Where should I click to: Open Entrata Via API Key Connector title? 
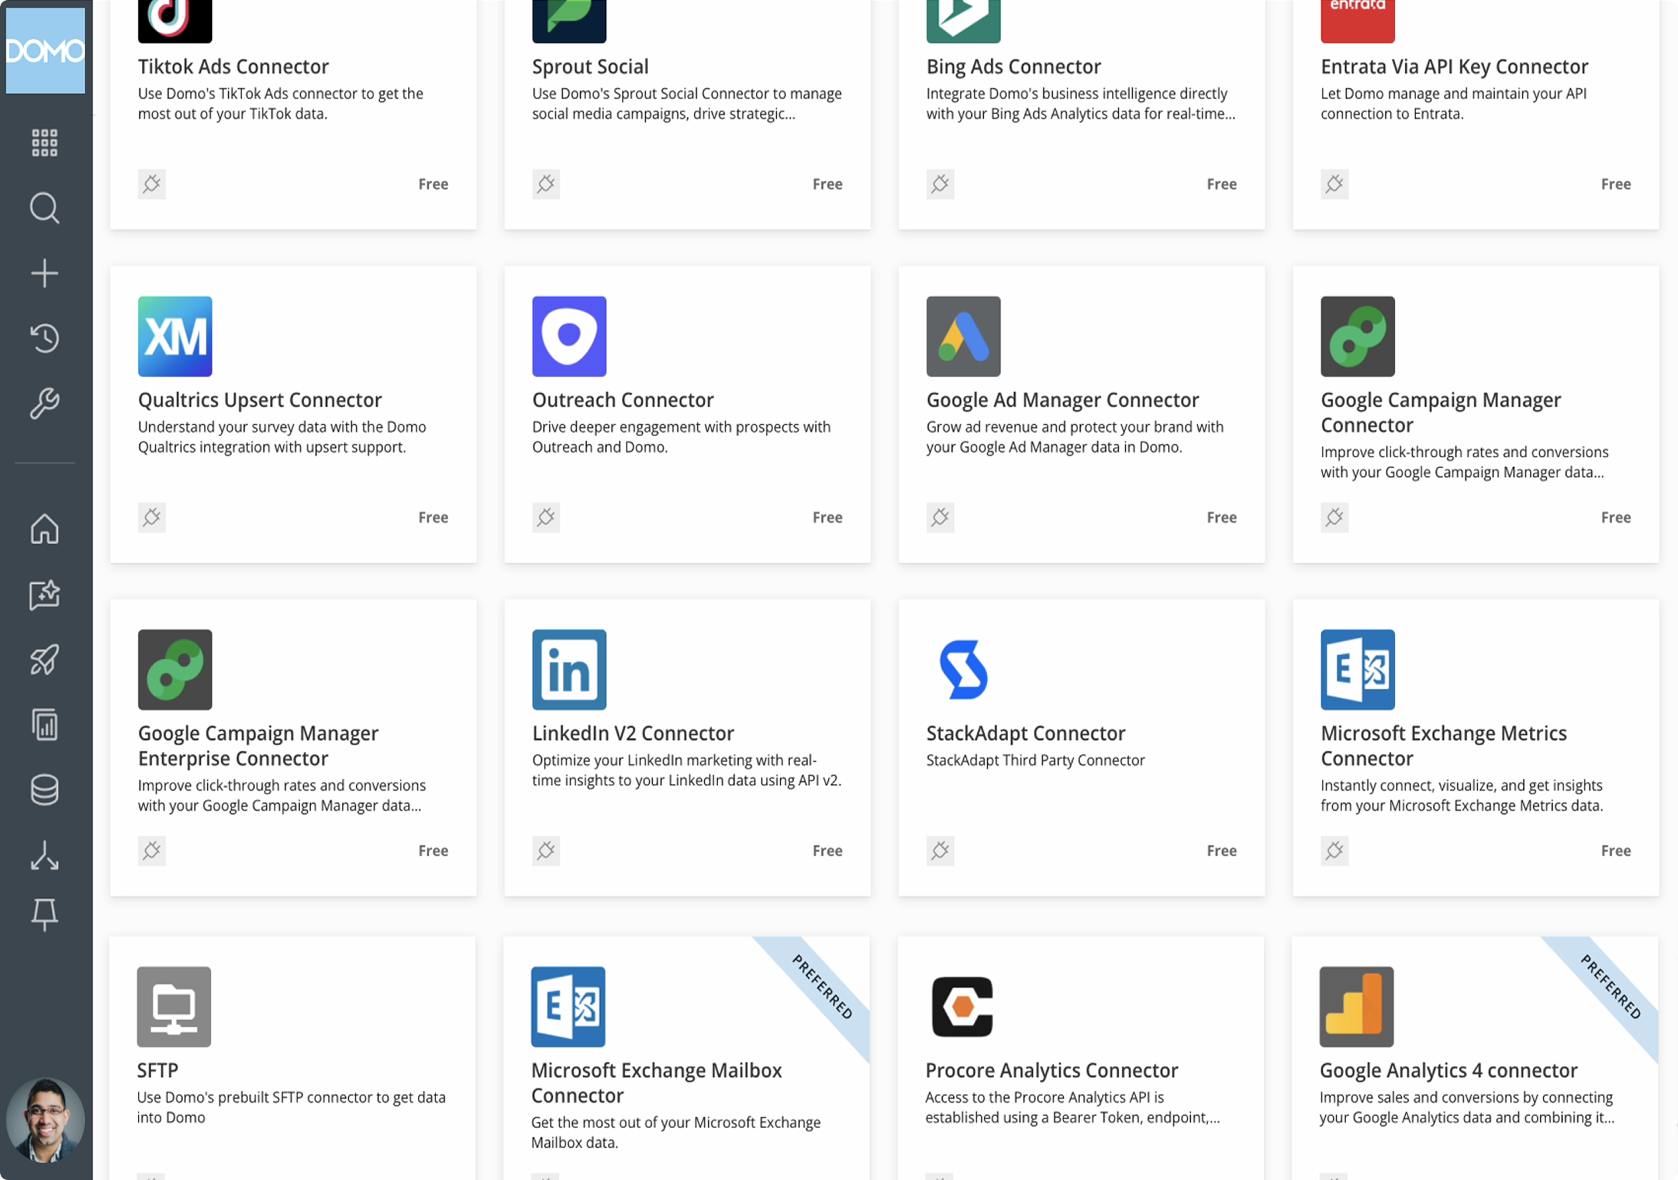(x=1455, y=67)
